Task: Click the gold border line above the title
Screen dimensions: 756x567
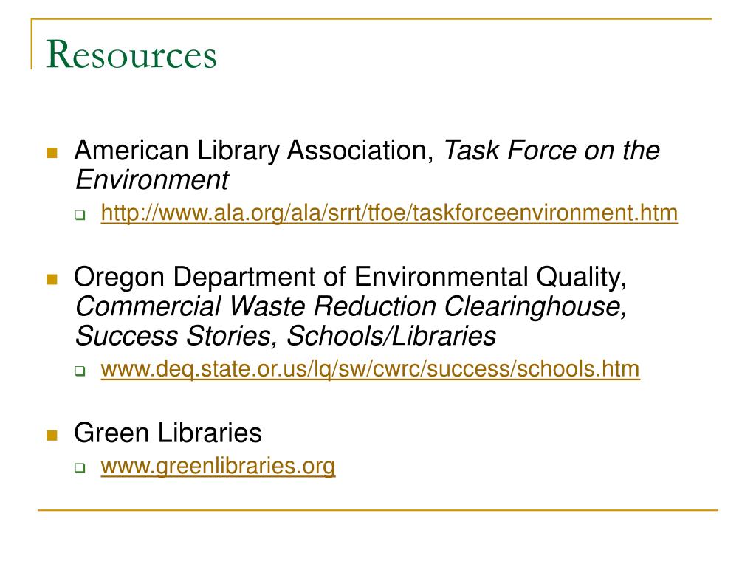Action: [371, 18]
